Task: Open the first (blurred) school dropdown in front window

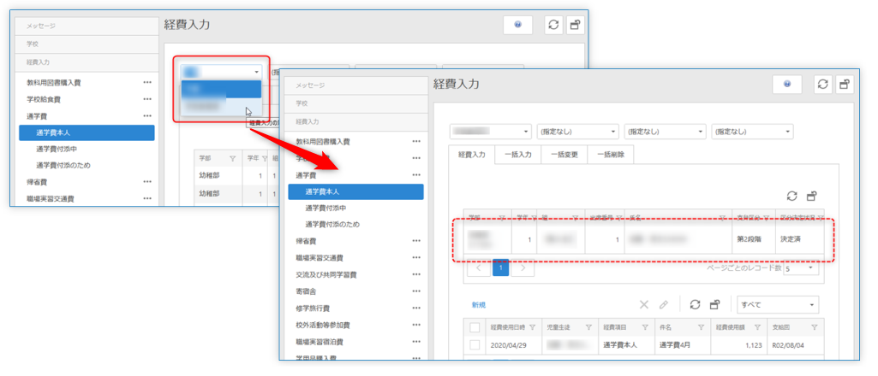Action: click(x=490, y=132)
